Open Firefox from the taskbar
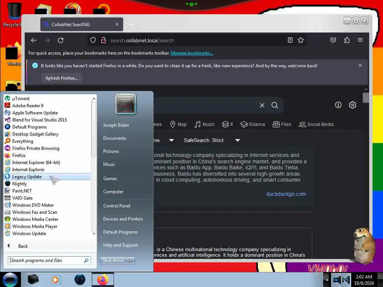 [102, 280]
